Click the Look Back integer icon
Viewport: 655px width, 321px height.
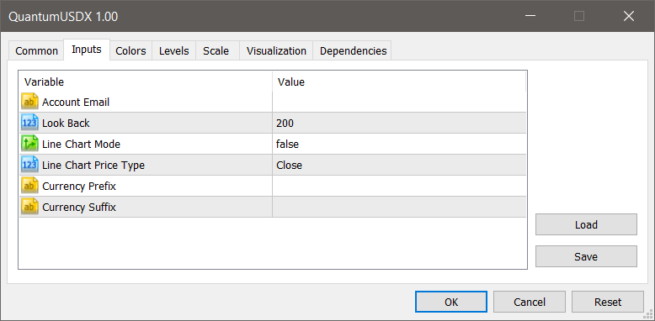click(29, 123)
